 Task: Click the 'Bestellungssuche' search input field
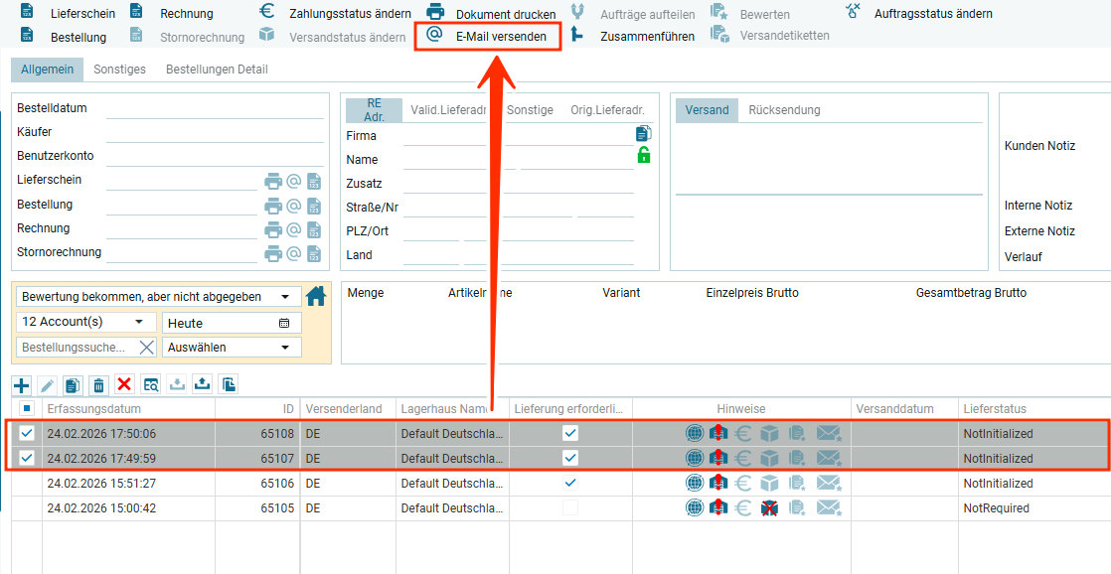75,348
